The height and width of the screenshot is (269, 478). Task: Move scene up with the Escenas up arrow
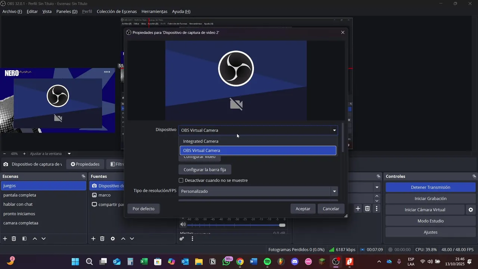point(35,239)
